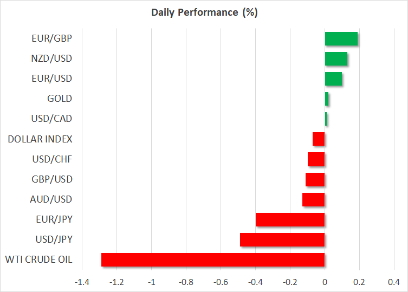408x292 pixels.
Task: Select the USD/CAD category label
Action: click(52, 119)
